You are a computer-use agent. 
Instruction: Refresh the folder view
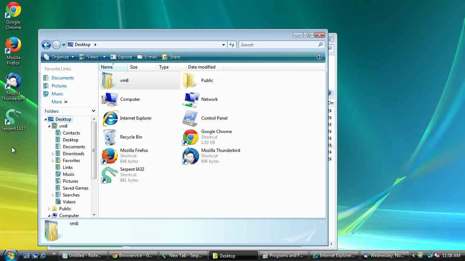coord(232,45)
